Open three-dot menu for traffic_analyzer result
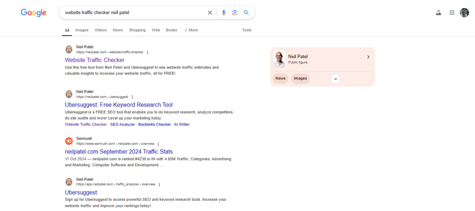 [x=159, y=184]
